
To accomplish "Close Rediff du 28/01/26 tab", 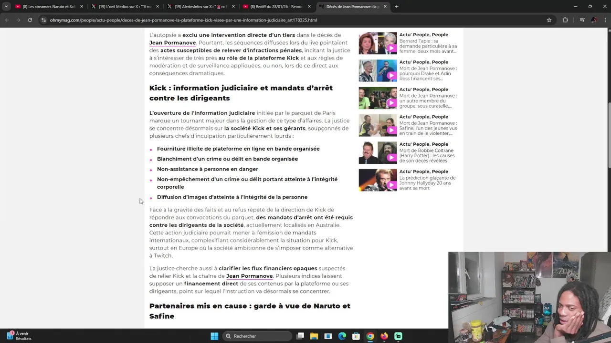I will tap(309, 7).
